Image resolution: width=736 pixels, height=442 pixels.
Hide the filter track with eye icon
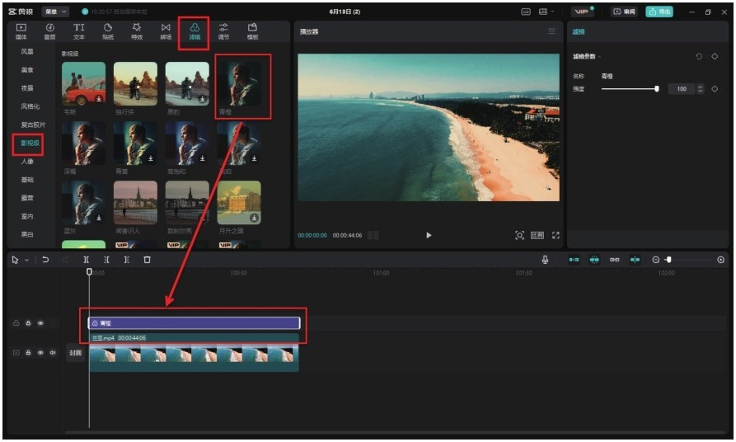pyautogui.click(x=40, y=323)
